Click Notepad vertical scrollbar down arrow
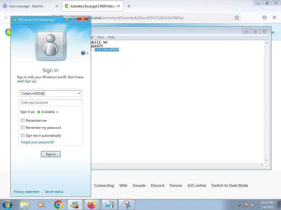 pos(266,160)
